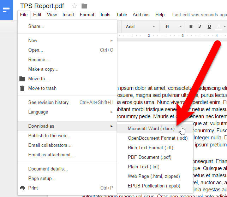Select Make a copy...

[x=67, y=69]
